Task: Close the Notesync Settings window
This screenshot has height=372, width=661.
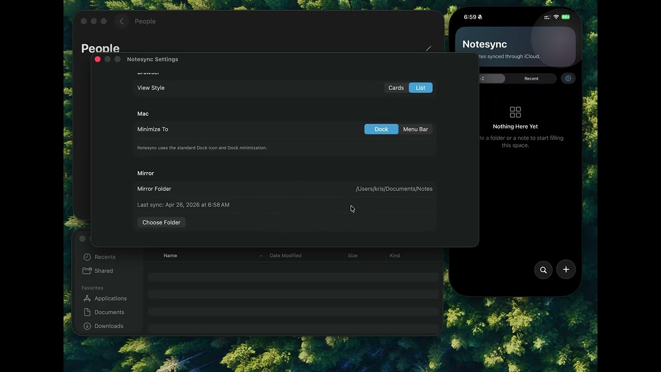Action: [98, 59]
